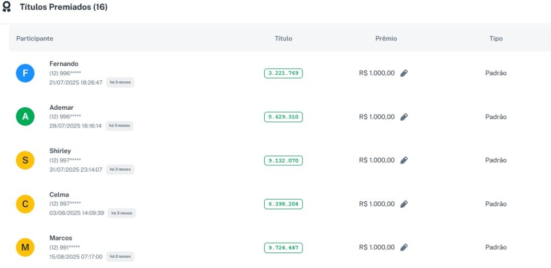This screenshot has width=551, height=268.
Task: Edit Fernando's prize with the pencil icon
Action: 404,73
